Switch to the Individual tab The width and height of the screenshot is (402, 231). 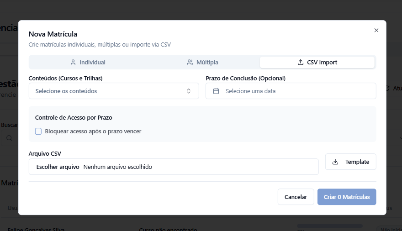click(x=88, y=63)
